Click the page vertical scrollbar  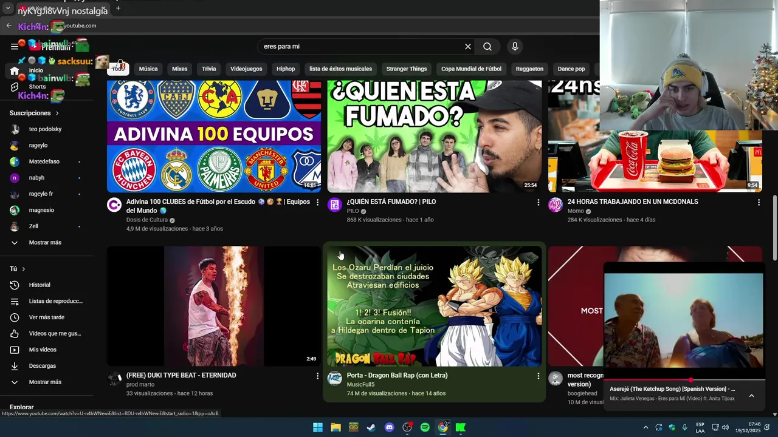point(774,228)
